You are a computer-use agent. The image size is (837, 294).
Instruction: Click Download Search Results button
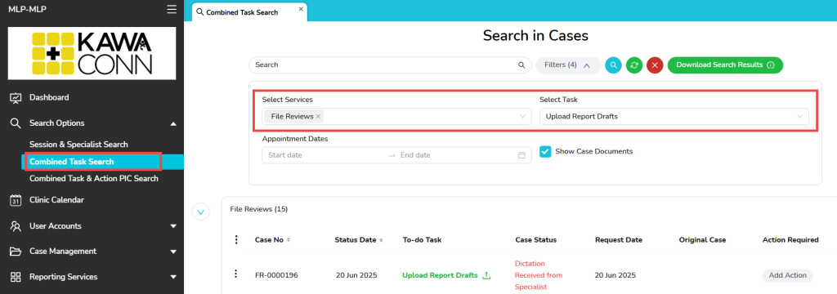pyautogui.click(x=725, y=65)
